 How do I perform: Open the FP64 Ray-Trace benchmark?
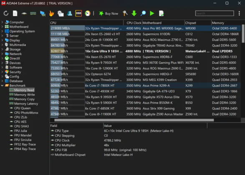pos(25,149)
